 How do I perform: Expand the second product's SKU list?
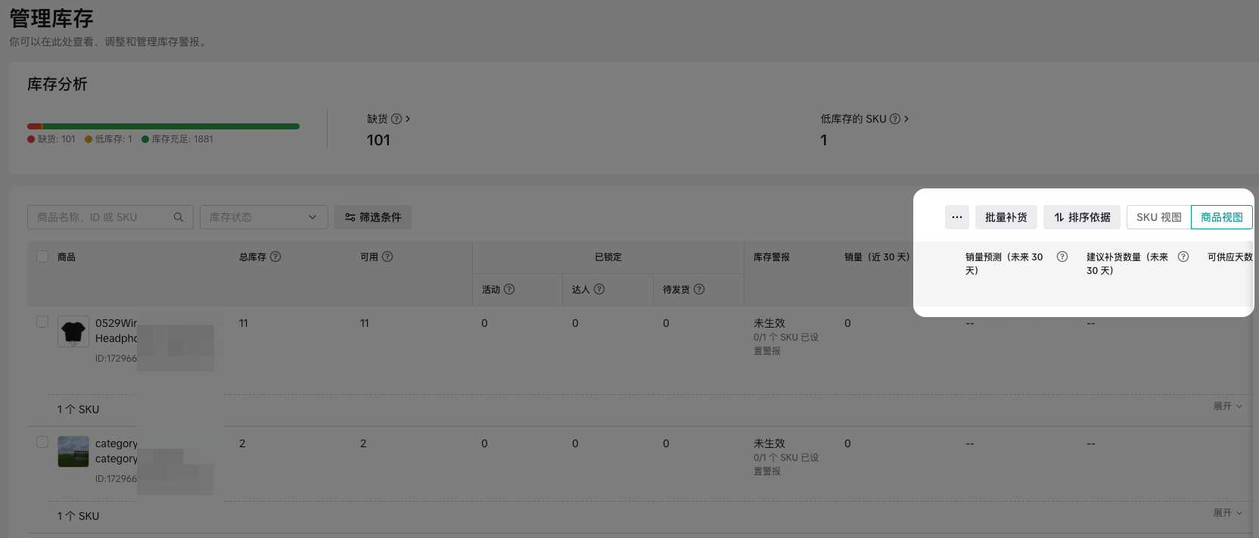click(x=1227, y=513)
